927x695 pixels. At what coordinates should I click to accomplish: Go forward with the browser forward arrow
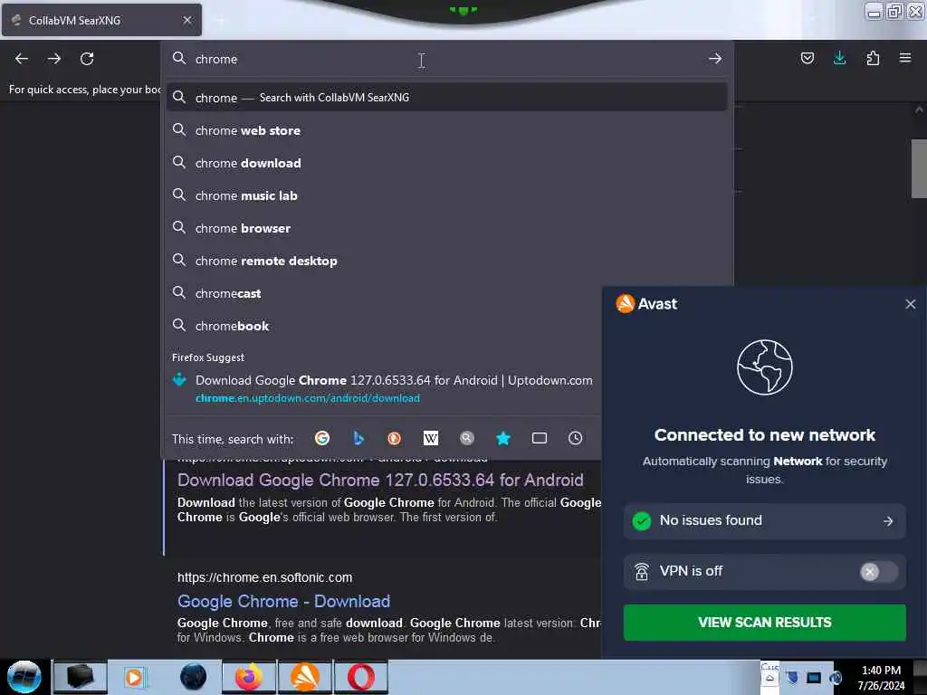point(53,59)
